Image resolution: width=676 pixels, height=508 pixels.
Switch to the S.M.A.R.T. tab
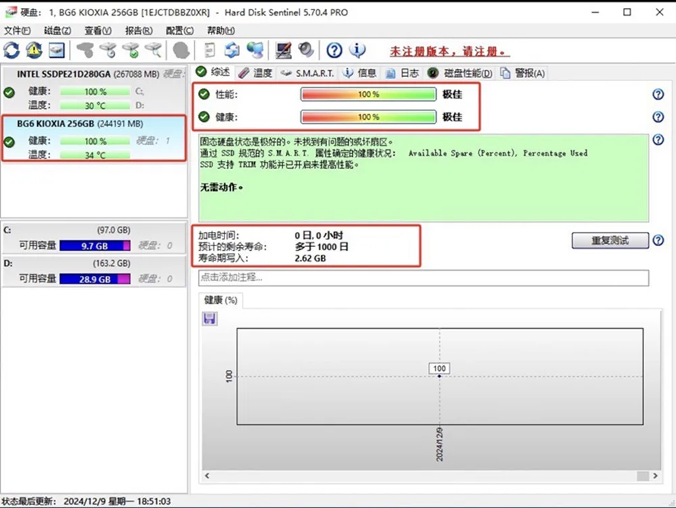307,73
